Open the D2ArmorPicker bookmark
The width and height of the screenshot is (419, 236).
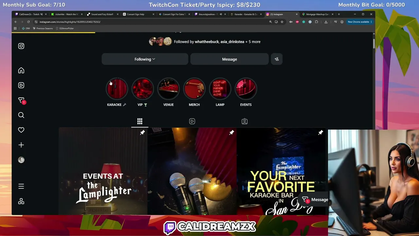pos(64,29)
